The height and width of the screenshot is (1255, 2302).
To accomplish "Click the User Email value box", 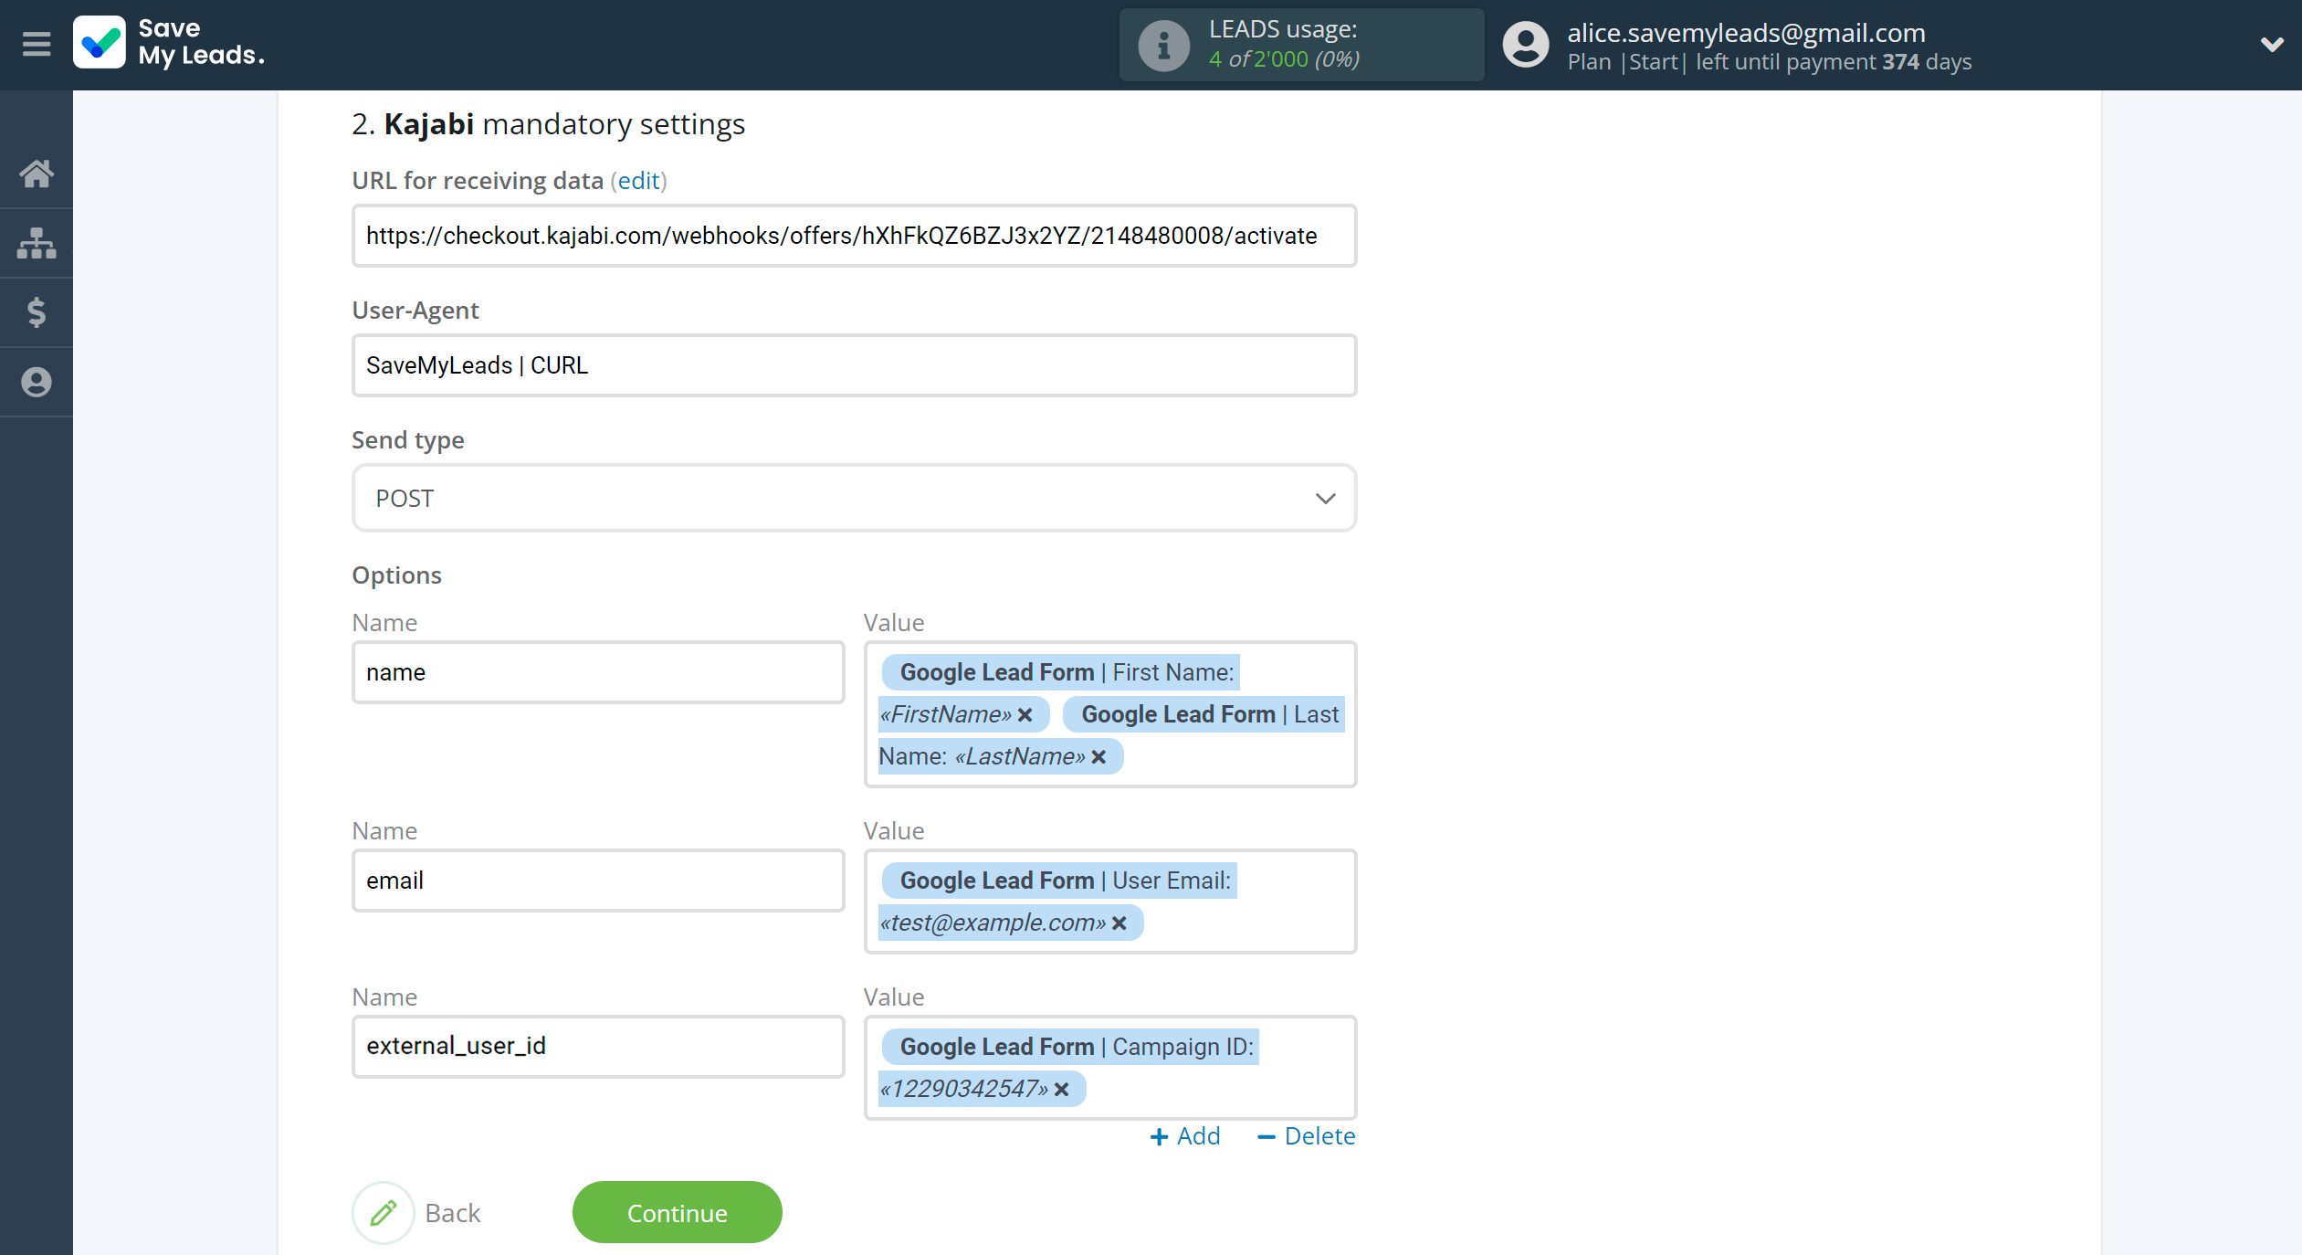I will 1110,902.
